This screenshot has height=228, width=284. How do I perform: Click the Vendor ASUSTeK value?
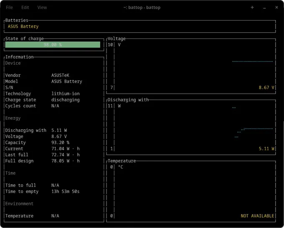60,75
